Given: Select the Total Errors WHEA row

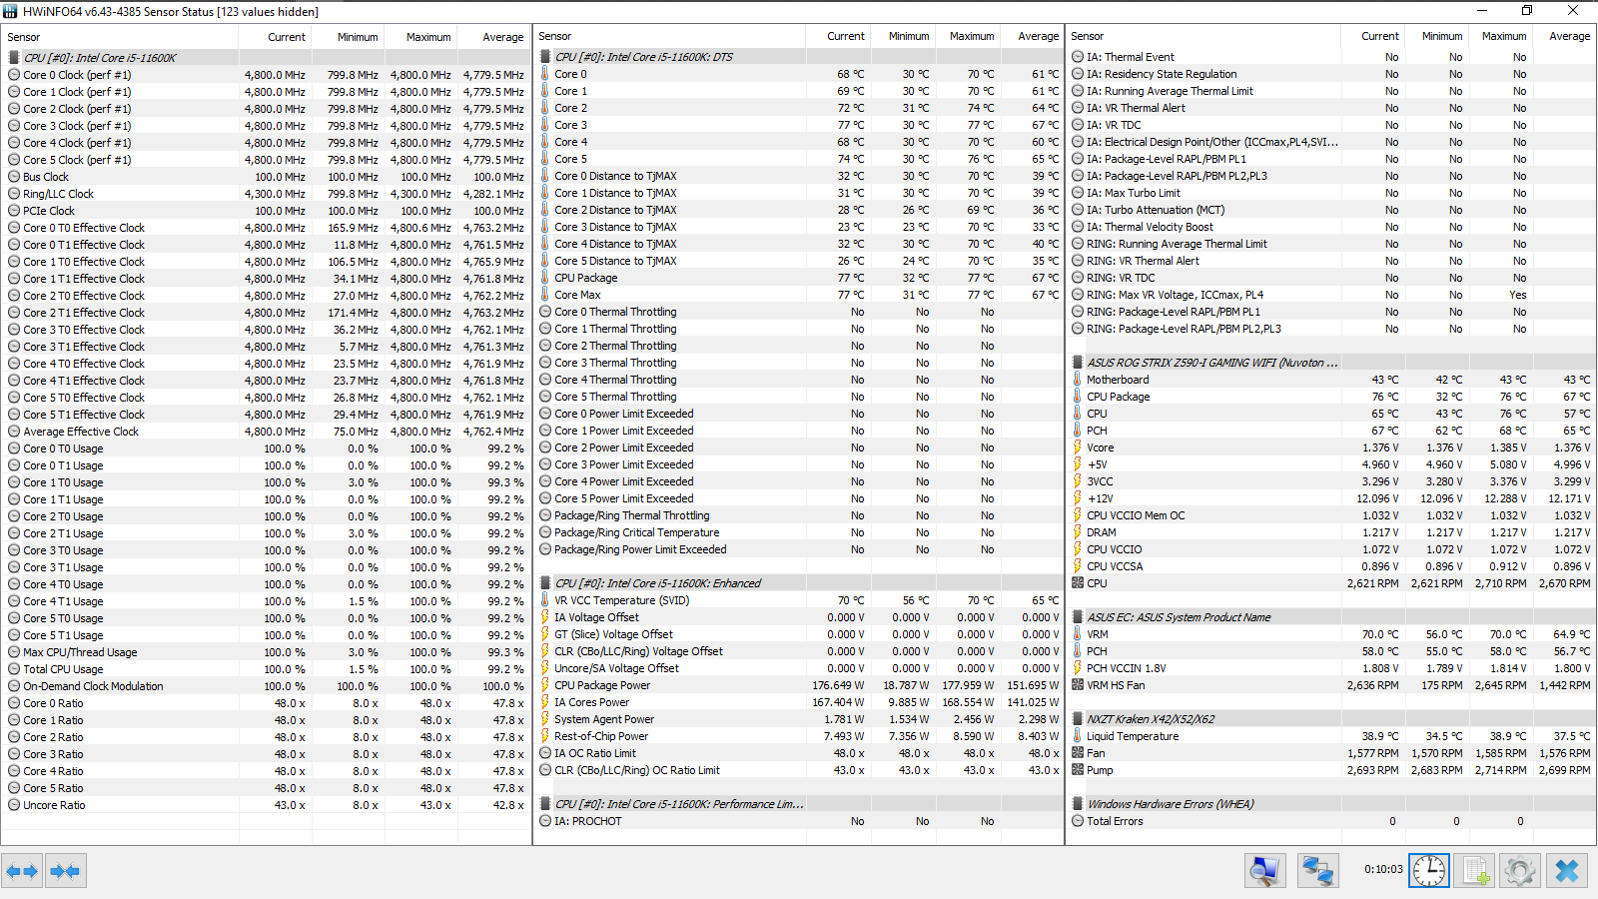Looking at the screenshot, I should click(x=1331, y=821).
